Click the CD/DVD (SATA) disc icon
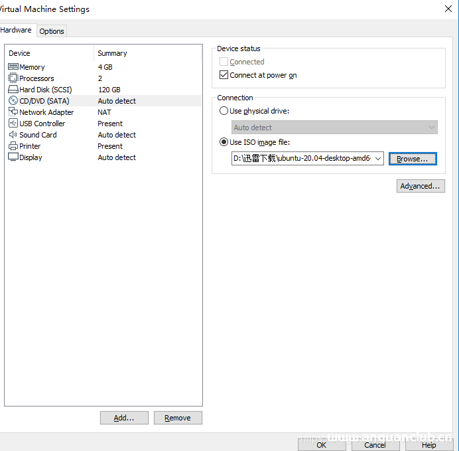Viewport: 459px width, 451px height. (x=13, y=101)
